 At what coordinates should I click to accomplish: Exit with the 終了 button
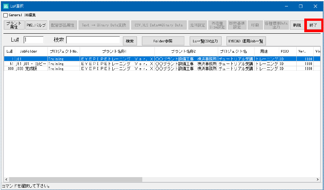tap(313, 25)
